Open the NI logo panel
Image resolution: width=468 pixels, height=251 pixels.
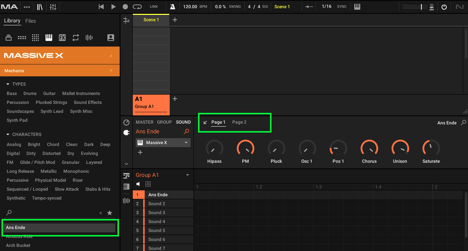point(459,7)
